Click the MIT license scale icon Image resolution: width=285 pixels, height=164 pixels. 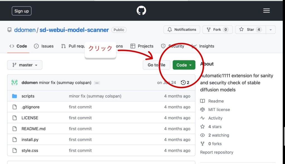pos(203,110)
